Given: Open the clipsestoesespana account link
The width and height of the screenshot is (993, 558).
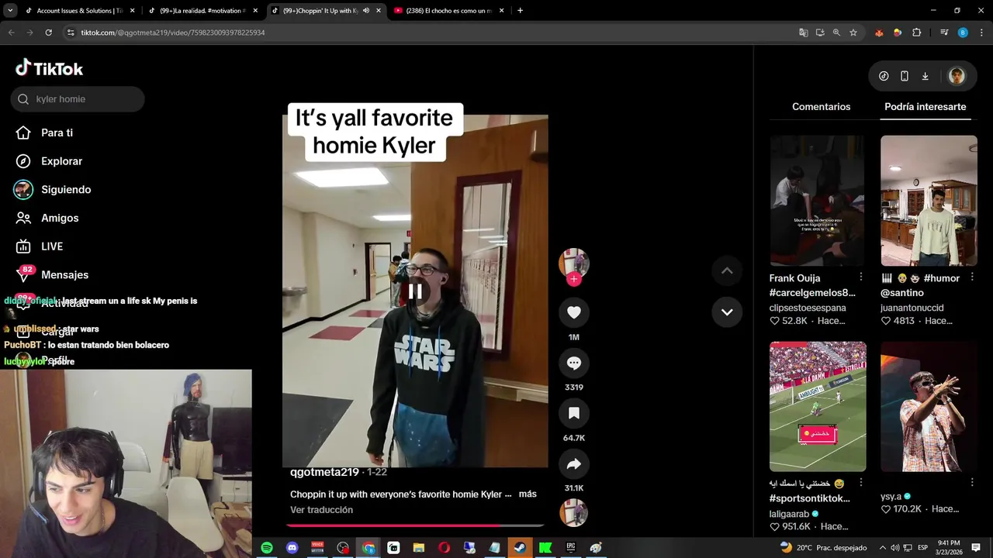Looking at the screenshot, I should coord(808,308).
